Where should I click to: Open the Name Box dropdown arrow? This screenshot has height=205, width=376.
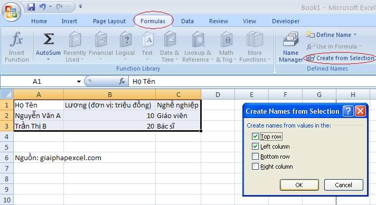coord(79,82)
